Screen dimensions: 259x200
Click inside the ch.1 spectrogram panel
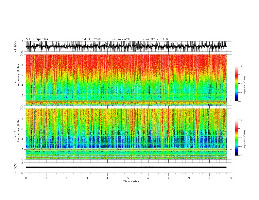pyautogui.click(x=126, y=80)
